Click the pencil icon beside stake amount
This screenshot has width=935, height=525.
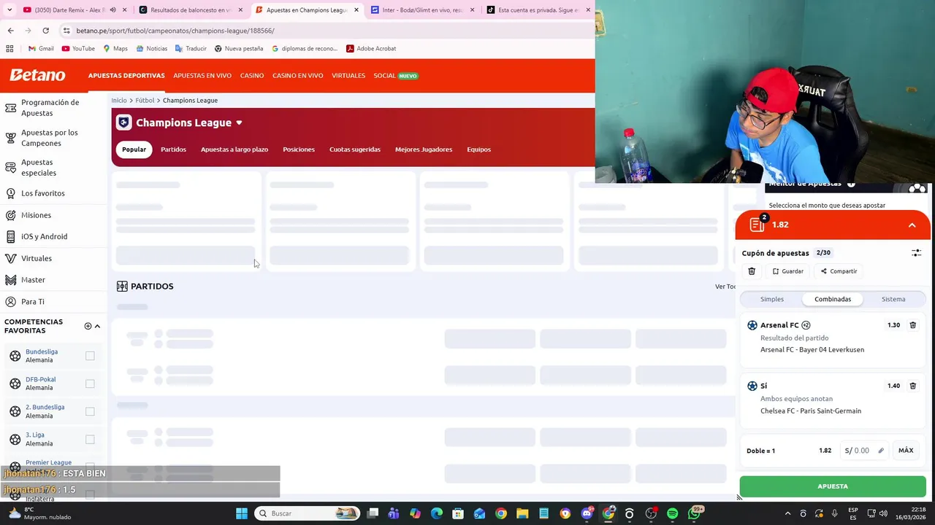pyautogui.click(x=881, y=451)
